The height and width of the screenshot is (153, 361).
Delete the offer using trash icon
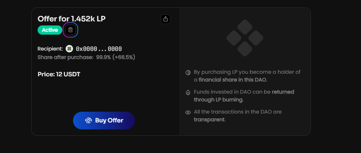pos(70,30)
